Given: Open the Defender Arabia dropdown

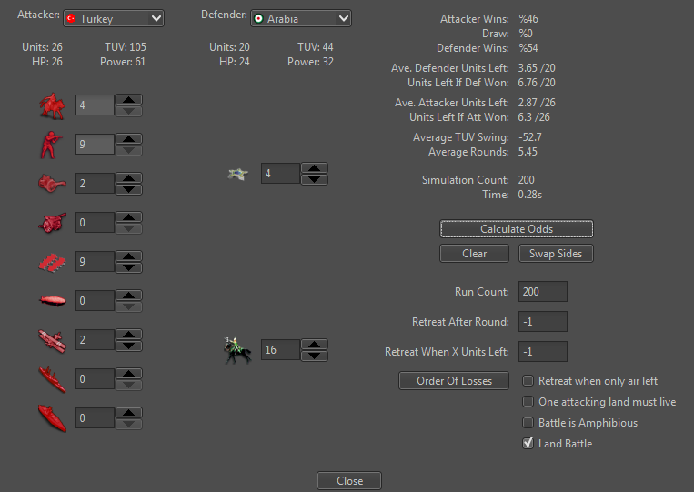Looking at the screenshot, I should 301,18.
